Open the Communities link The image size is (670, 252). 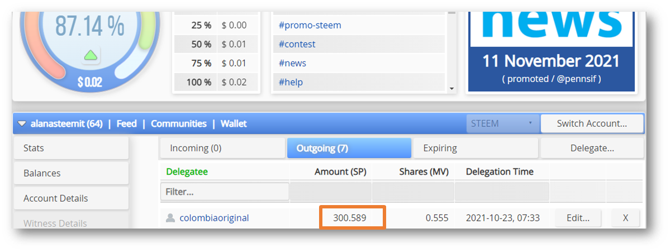pyautogui.click(x=179, y=124)
